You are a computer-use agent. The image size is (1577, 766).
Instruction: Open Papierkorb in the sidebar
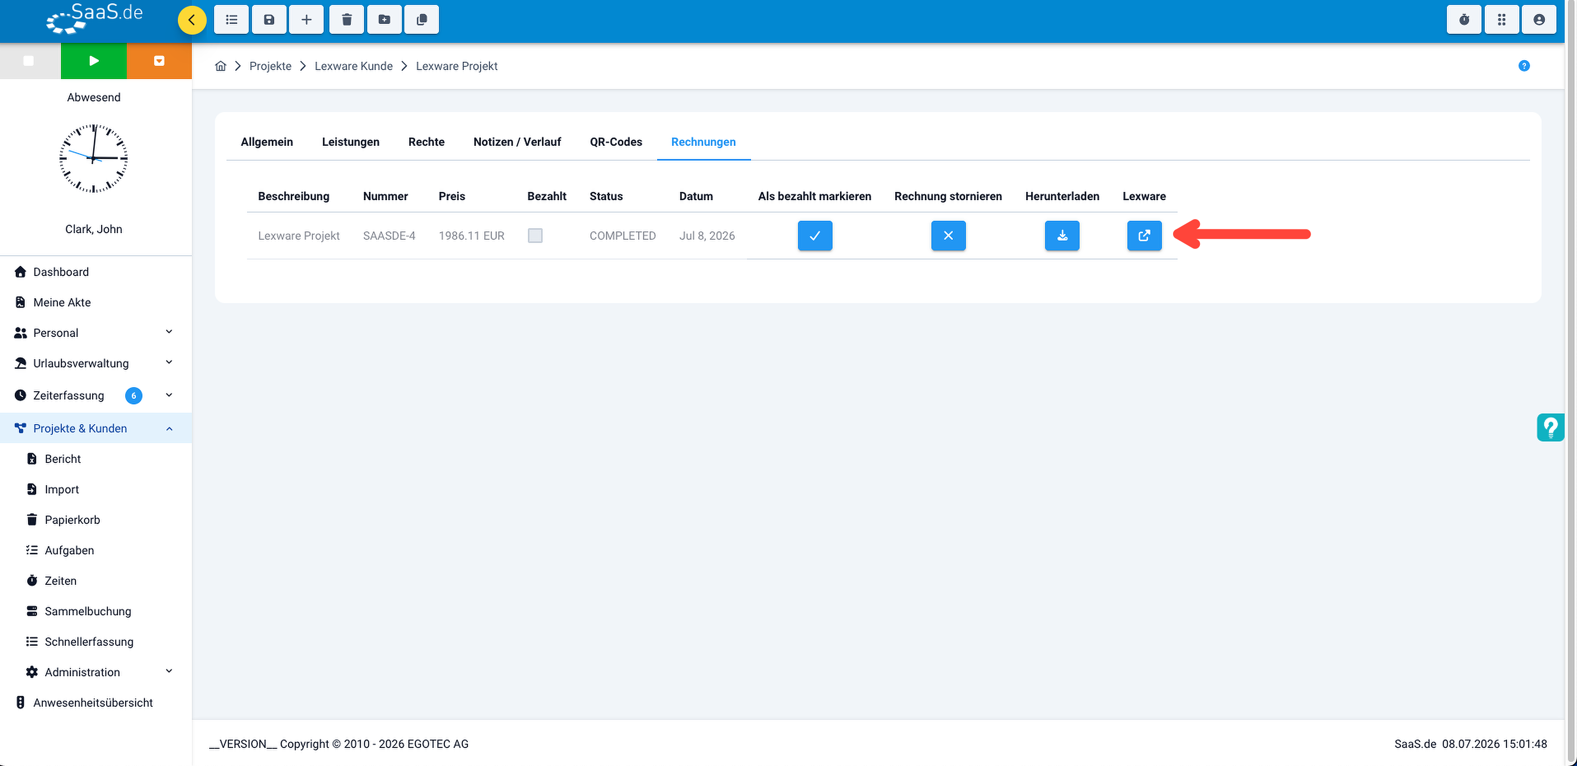[72, 519]
